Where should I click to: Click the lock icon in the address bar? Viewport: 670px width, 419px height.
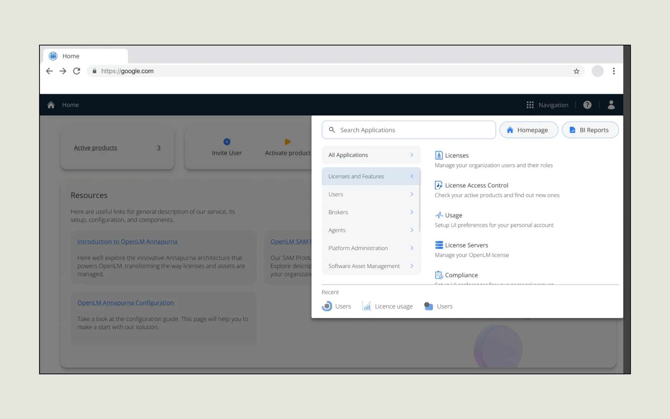click(95, 71)
